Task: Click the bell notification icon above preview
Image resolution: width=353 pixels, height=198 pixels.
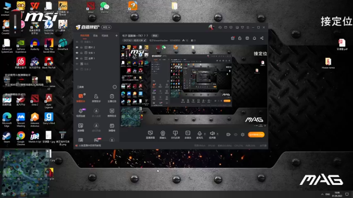Action: click(x=255, y=38)
